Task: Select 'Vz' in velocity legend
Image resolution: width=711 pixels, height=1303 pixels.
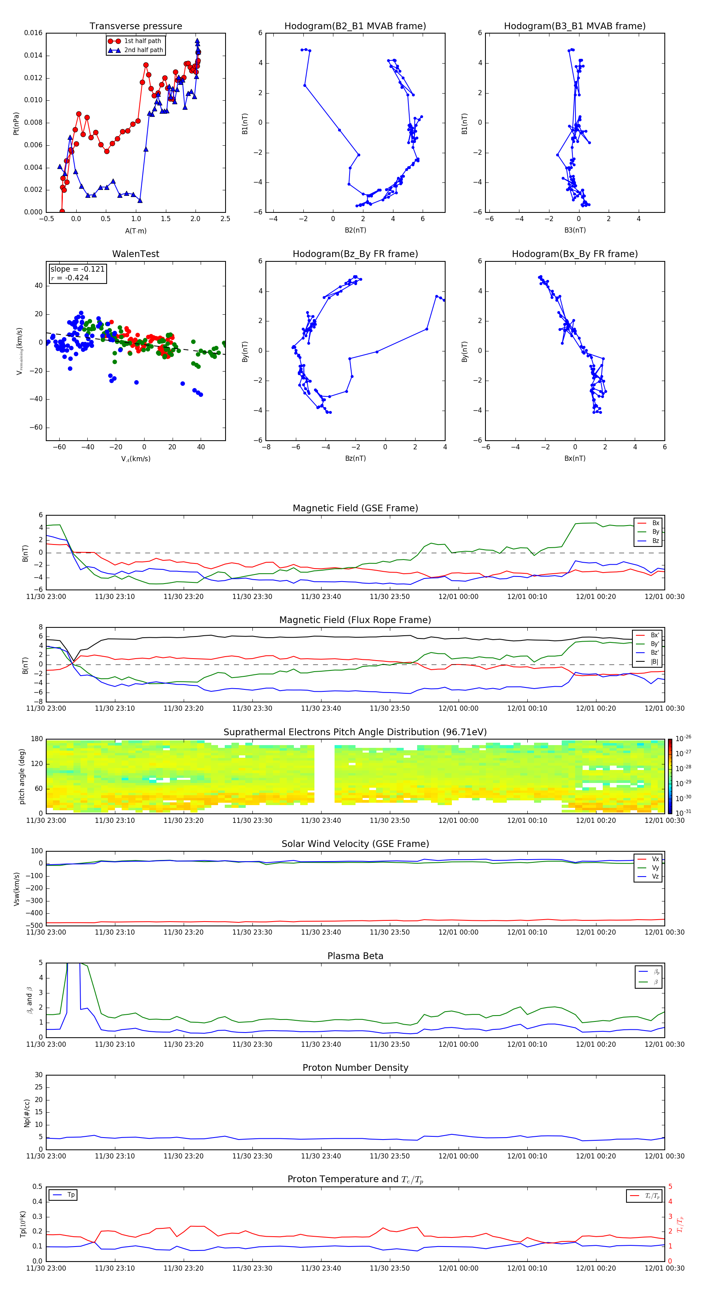Action: tap(649, 876)
